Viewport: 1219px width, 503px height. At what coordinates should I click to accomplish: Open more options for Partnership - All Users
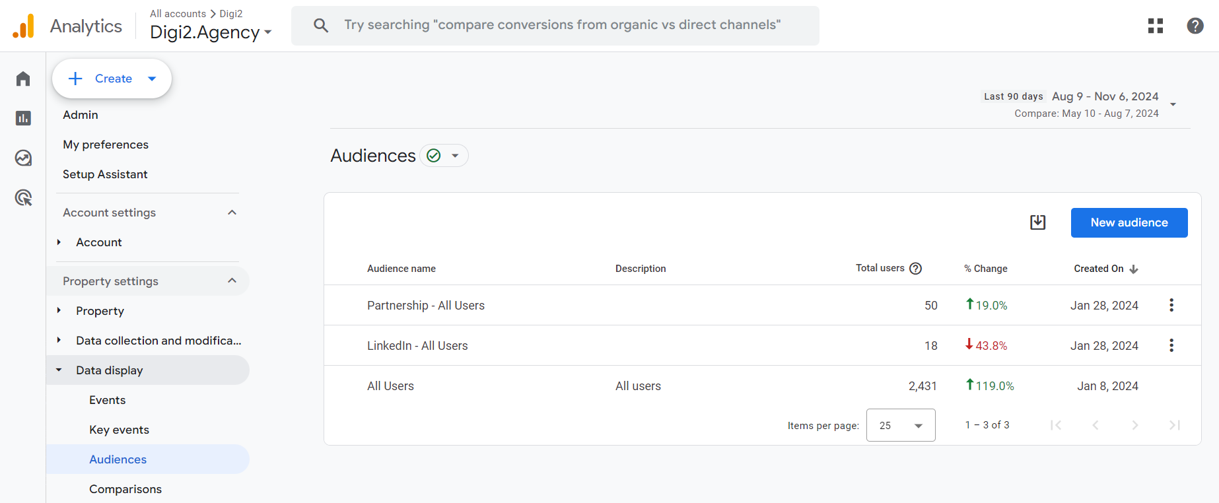click(1171, 305)
